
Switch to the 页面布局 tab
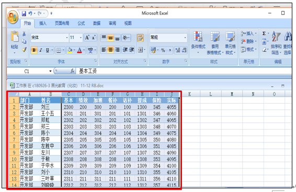62,23
